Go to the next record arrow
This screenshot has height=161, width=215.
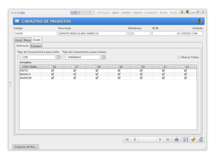160,140
